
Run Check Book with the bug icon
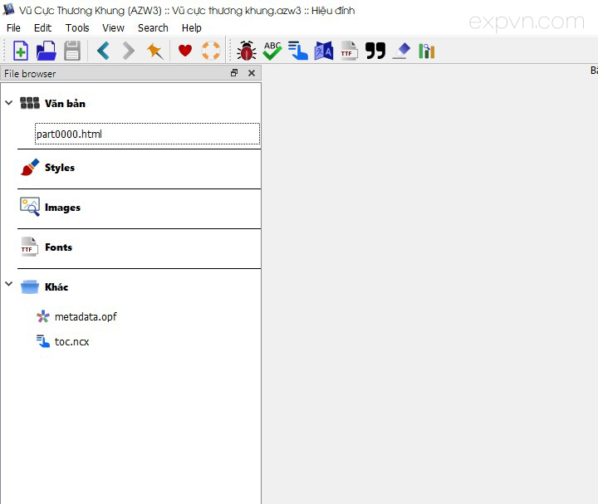click(246, 51)
